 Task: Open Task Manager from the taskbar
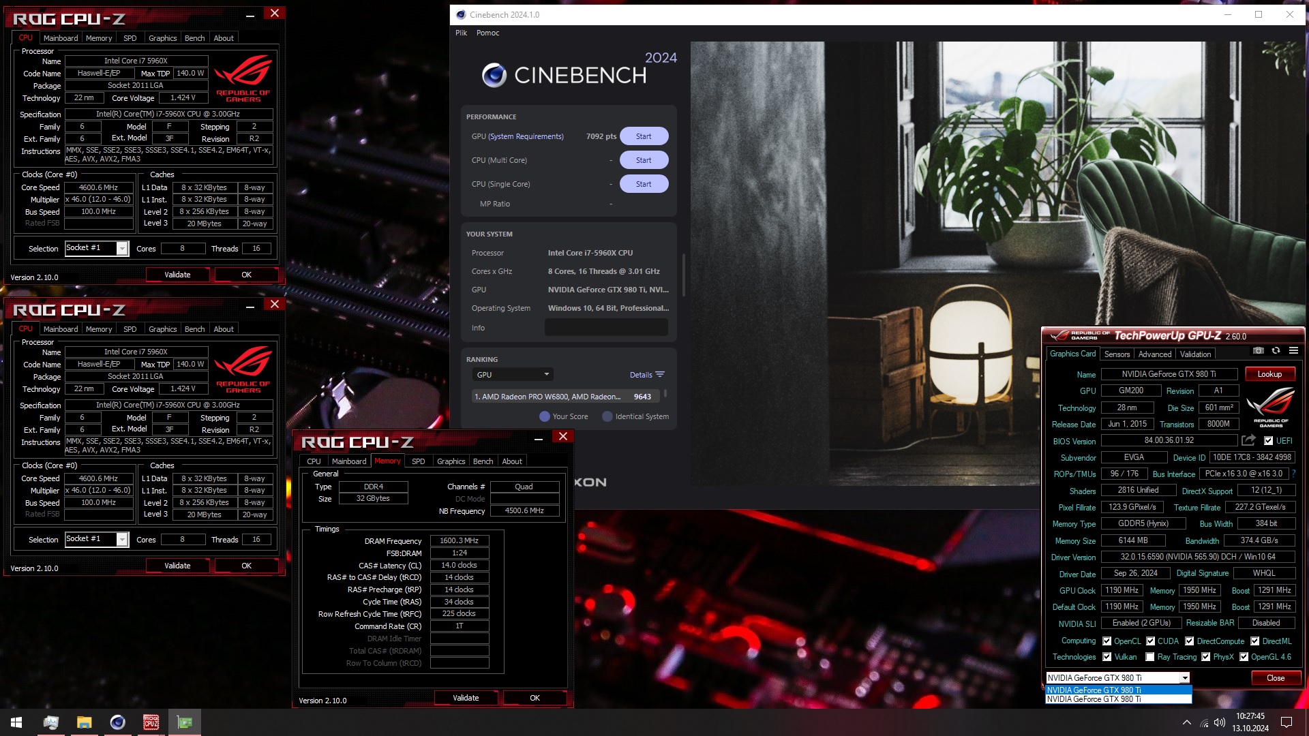[x=51, y=722]
